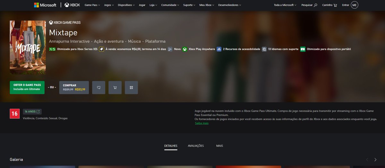Screen dimensions: 385x168
Task: Click '2 Recursos de acessibilidade' text
Action: (242, 49)
